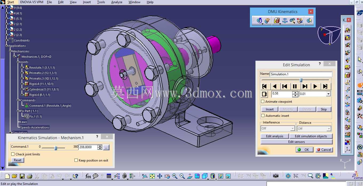Select the Pan view tool
Screen dimensions: 363x186
[x=160, y=176]
